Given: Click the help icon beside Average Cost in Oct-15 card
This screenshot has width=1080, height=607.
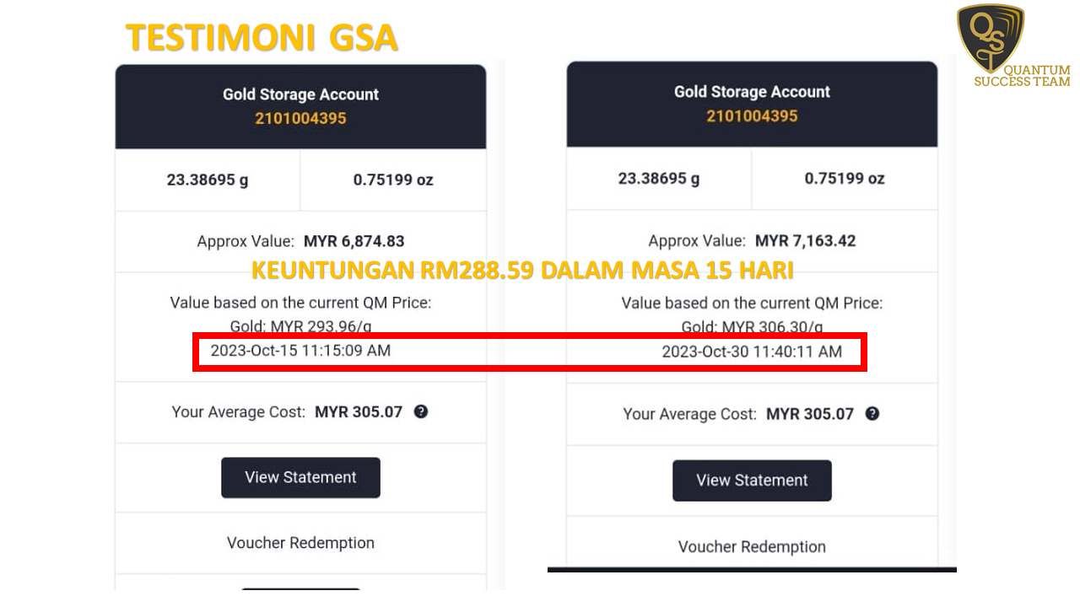Looking at the screenshot, I should 421,411.
